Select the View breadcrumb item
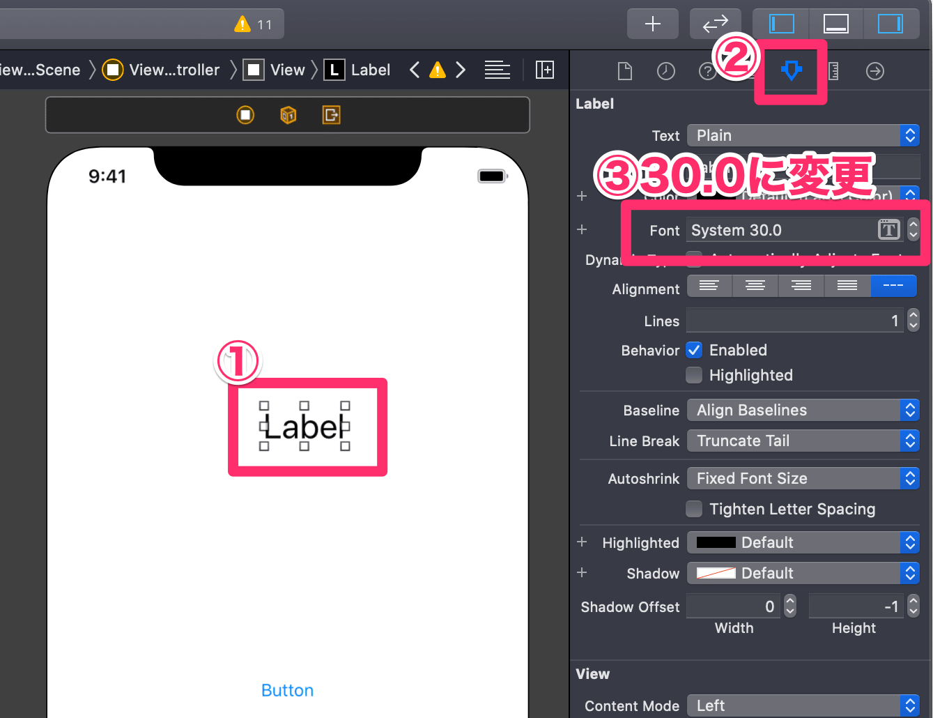Screen dimensions: 933x718 tap(274, 70)
